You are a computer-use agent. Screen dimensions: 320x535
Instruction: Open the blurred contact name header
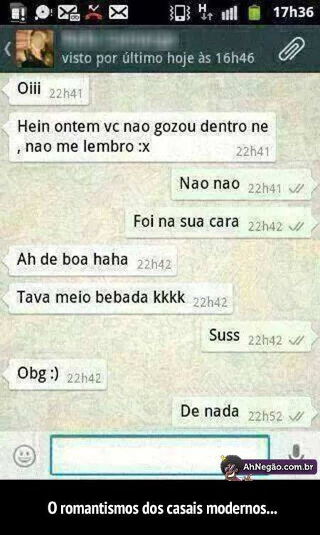120,40
